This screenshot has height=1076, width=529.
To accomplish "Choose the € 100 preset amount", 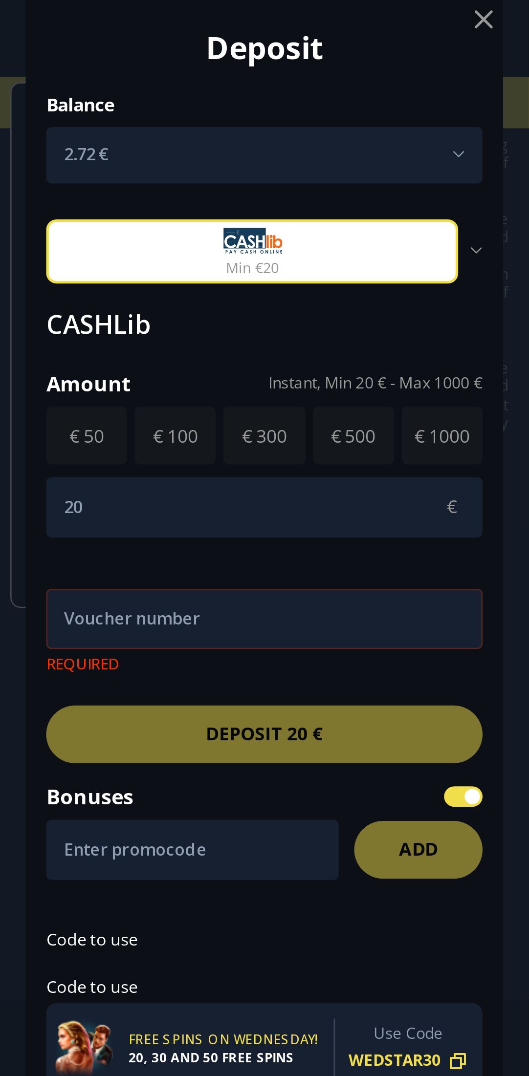I will tap(175, 436).
